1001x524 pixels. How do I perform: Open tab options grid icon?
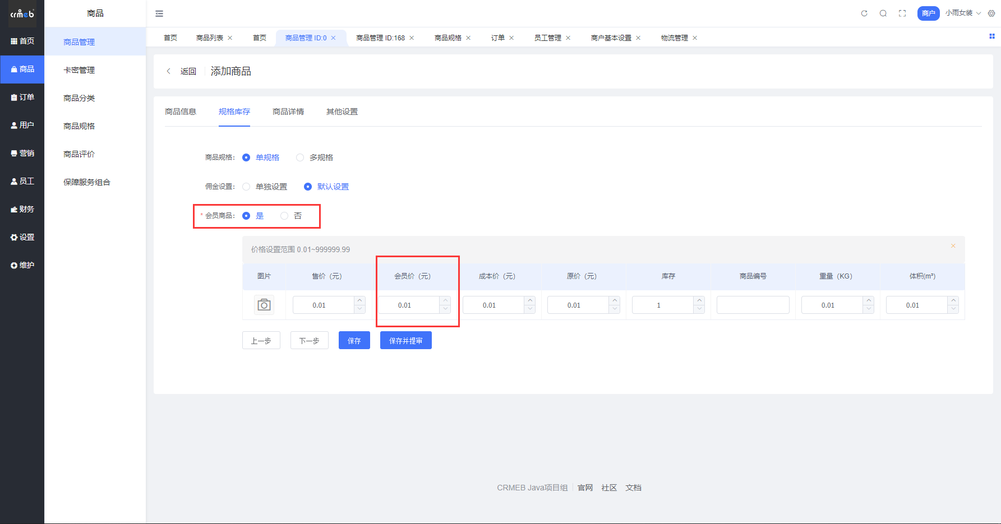coord(992,36)
